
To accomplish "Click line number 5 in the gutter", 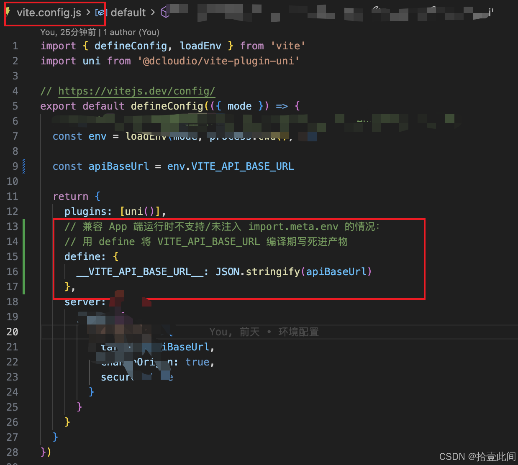I will point(15,106).
